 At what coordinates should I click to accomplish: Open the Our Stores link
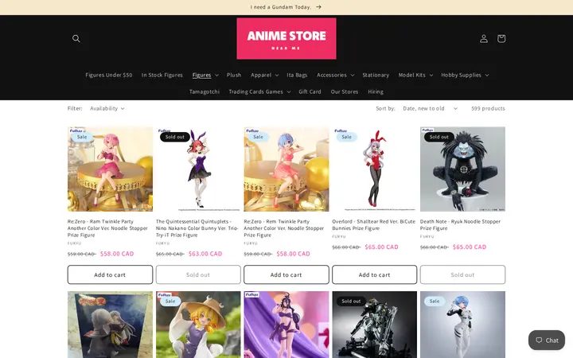pyautogui.click(x=345, y=91)
